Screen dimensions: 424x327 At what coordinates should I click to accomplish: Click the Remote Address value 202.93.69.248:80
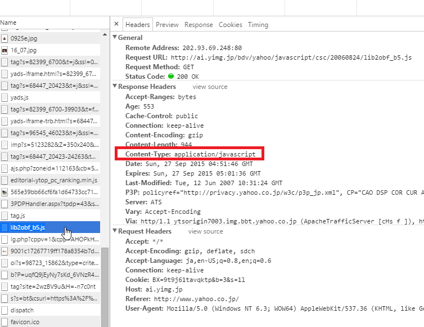[212, 48]
